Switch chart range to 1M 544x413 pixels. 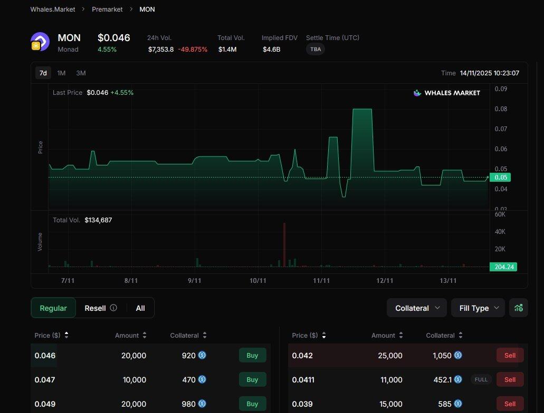click(61, 73)
